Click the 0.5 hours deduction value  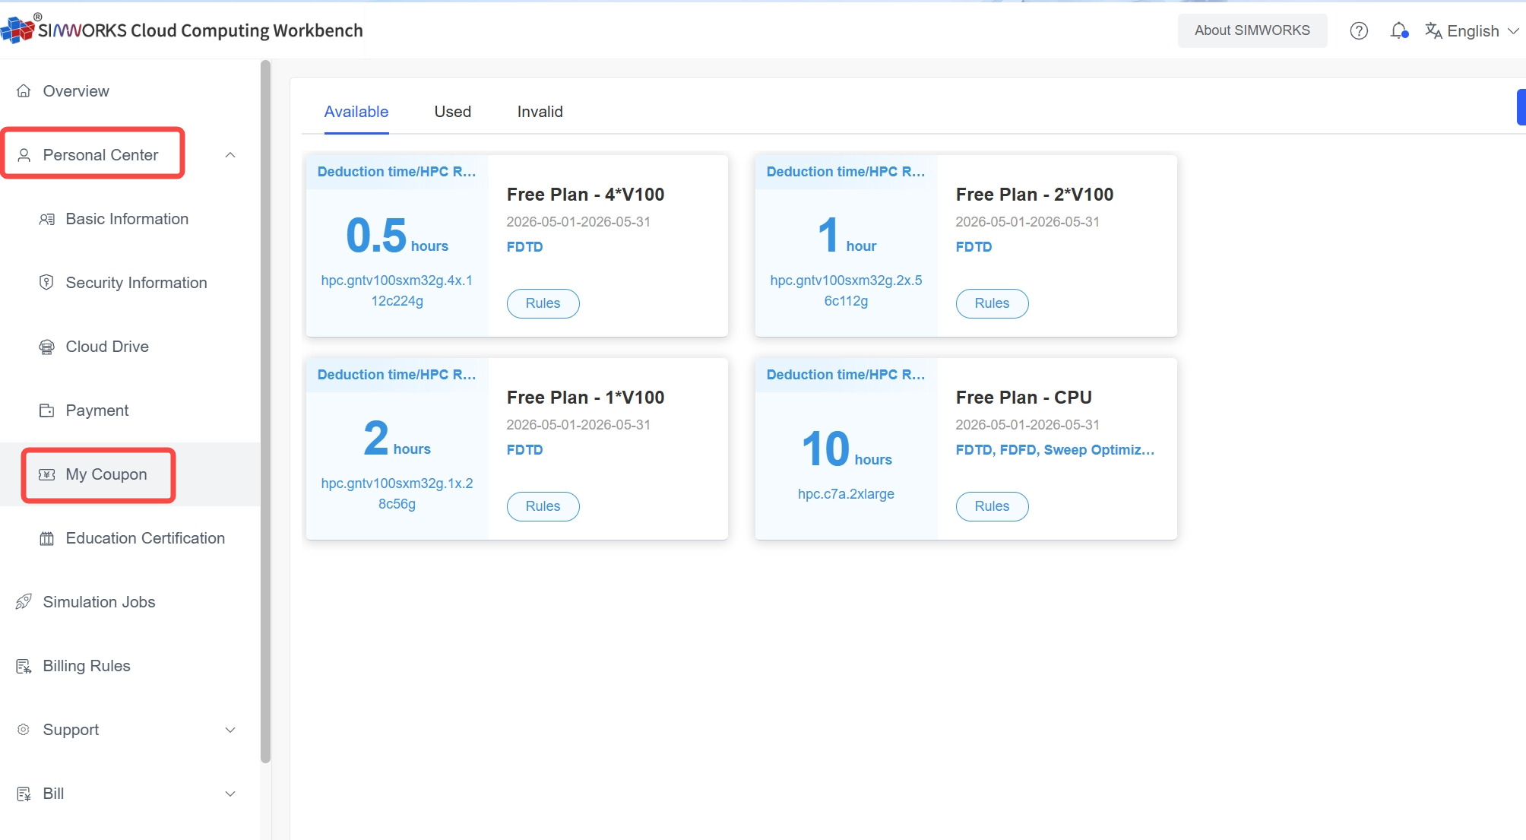pyautogui.click(x=397, y=235)
